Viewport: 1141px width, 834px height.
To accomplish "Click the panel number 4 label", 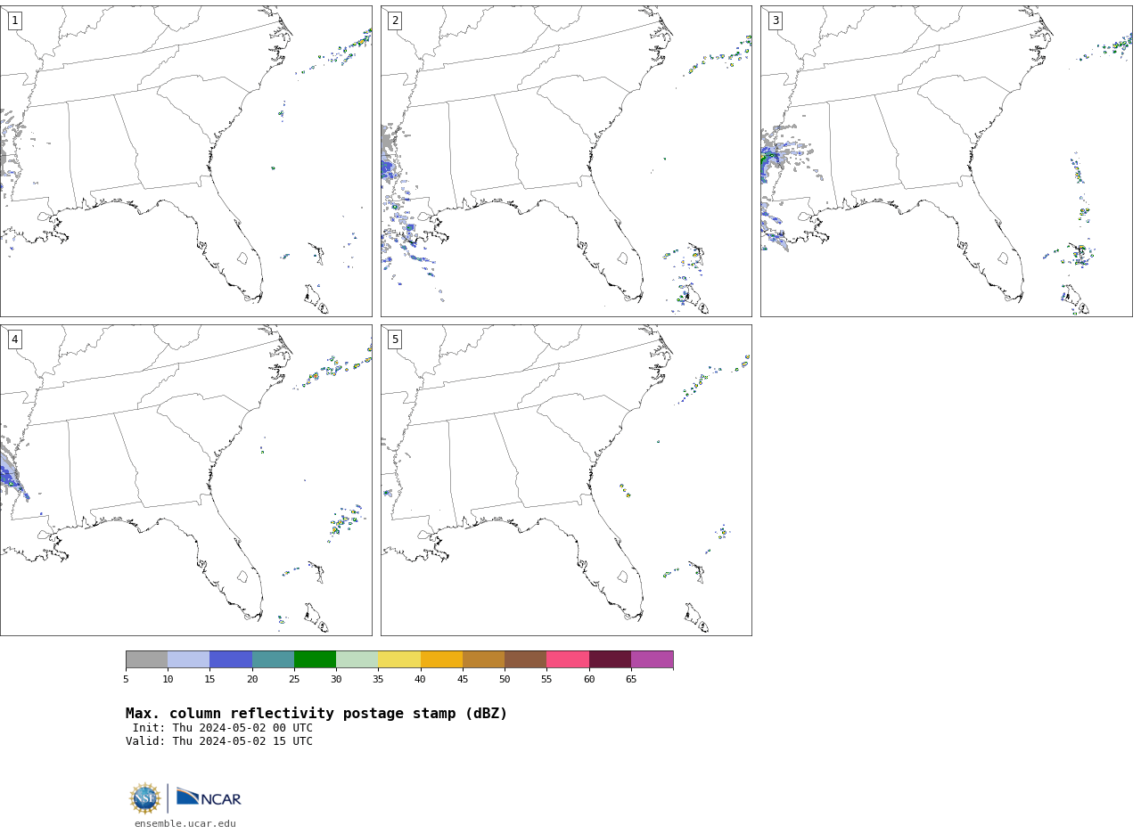I will click(x=14, y=339).
